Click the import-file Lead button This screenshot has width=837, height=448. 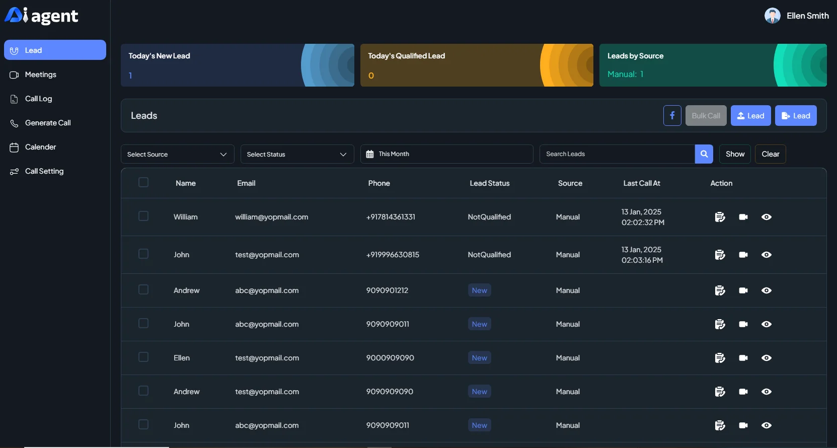[x=796, y=115]
